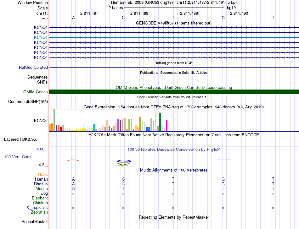Click the Scale label

click(x=42, y=8)
